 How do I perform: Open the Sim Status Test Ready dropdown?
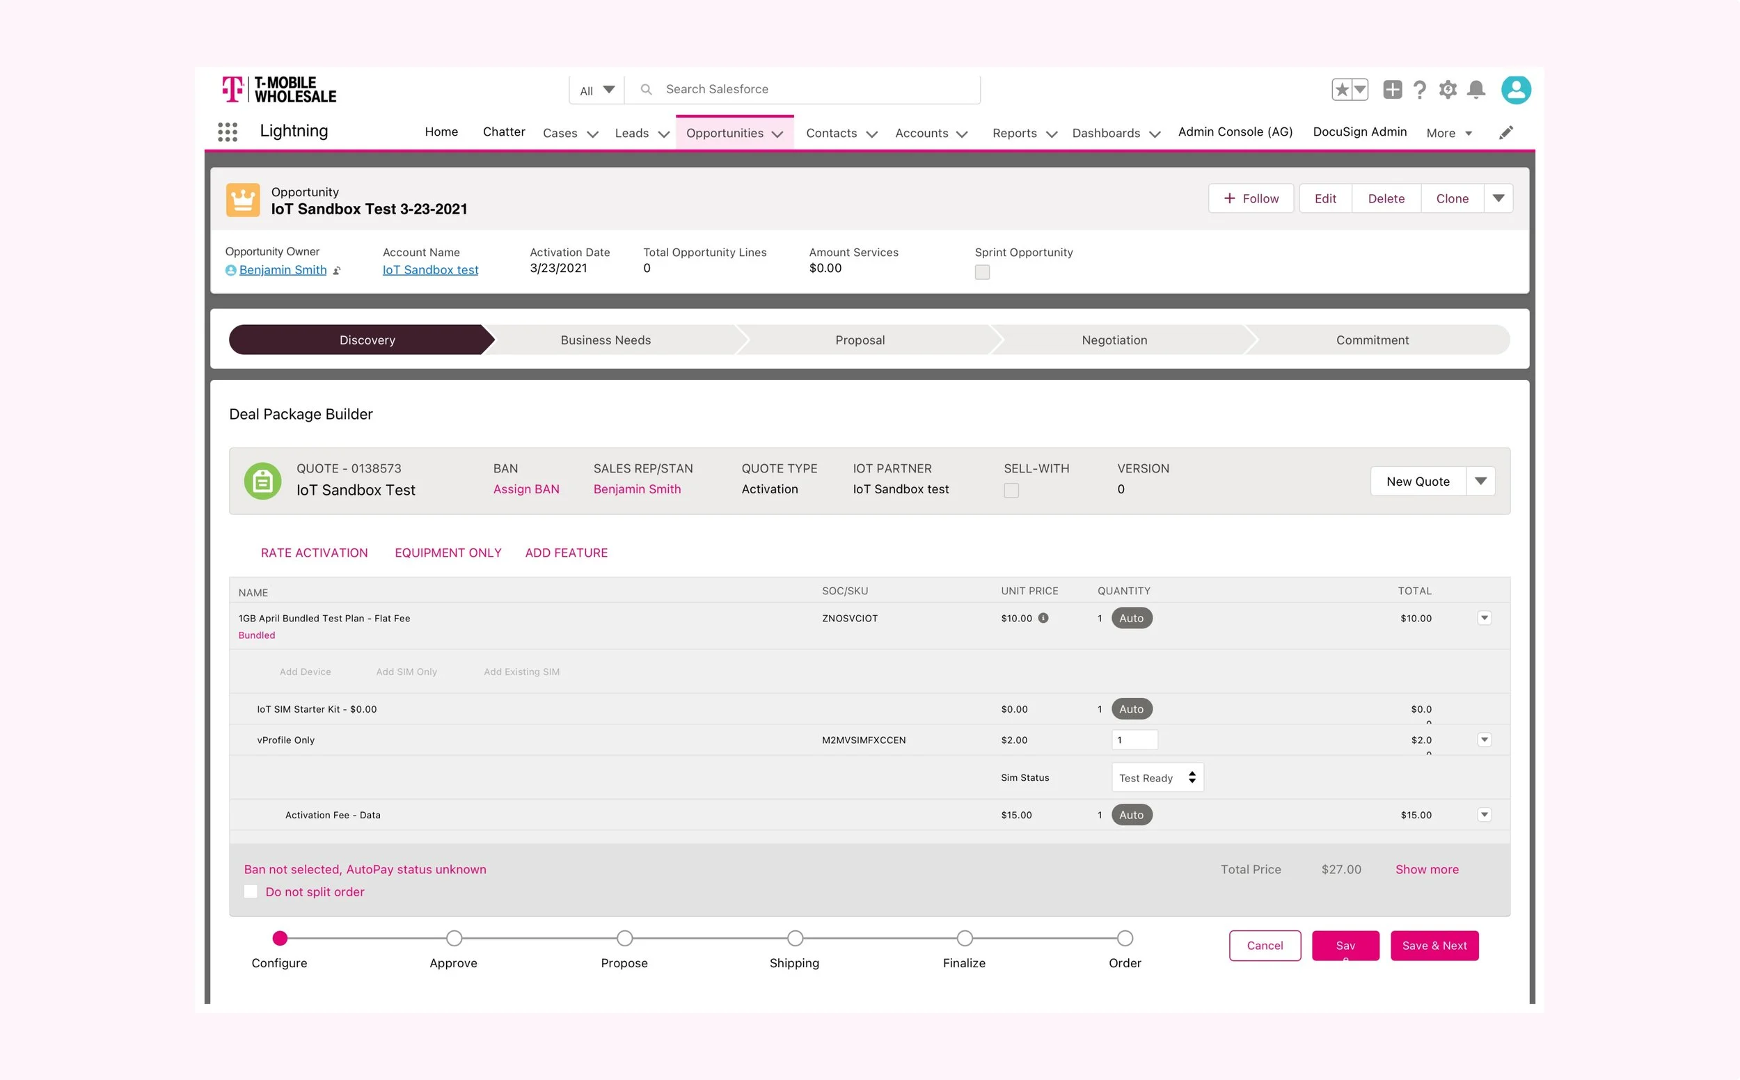(1157, 777)
